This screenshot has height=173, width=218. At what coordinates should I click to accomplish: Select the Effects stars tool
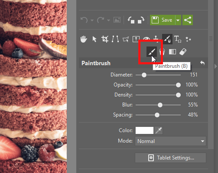tap(188, 39)
